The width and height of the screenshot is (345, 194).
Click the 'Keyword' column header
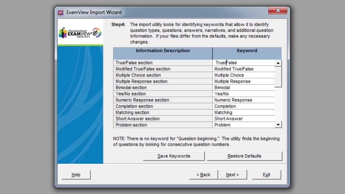tap(247, 53)
